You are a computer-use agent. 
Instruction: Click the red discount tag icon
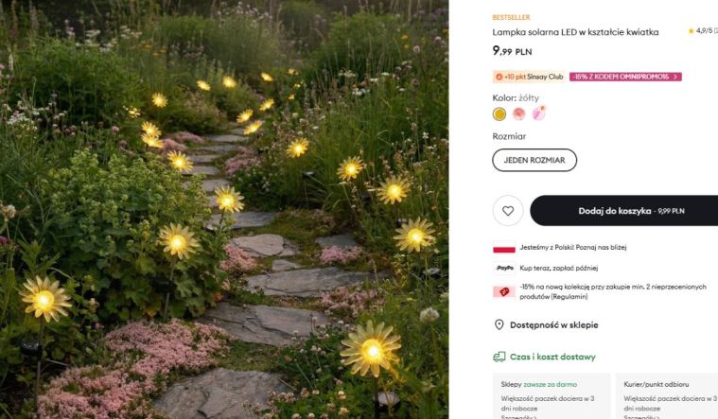[x=503, y=291]
